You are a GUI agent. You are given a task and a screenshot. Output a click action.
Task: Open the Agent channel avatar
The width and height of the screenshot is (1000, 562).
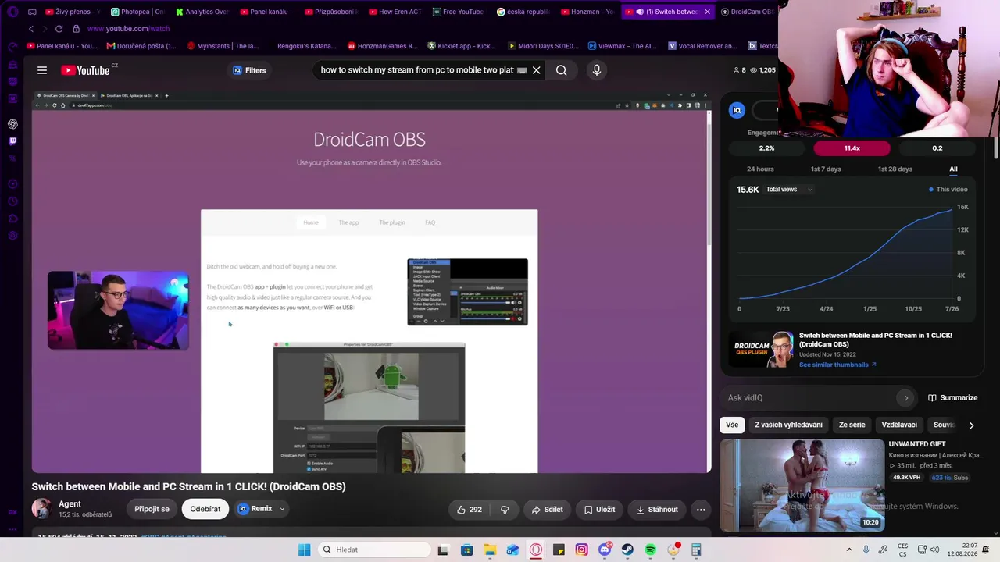pyautogui.click(x=41, y=509)
